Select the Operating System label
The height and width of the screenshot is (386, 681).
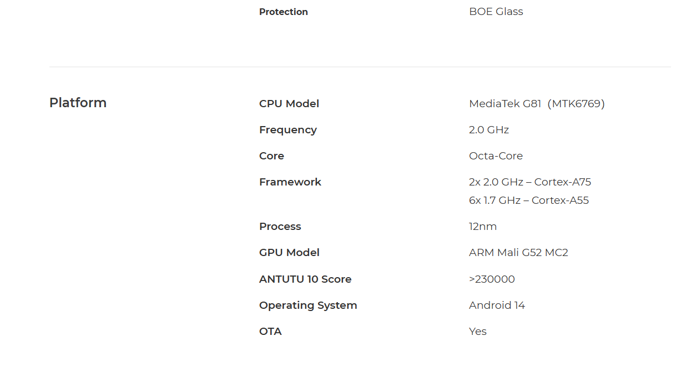point(308,305)
